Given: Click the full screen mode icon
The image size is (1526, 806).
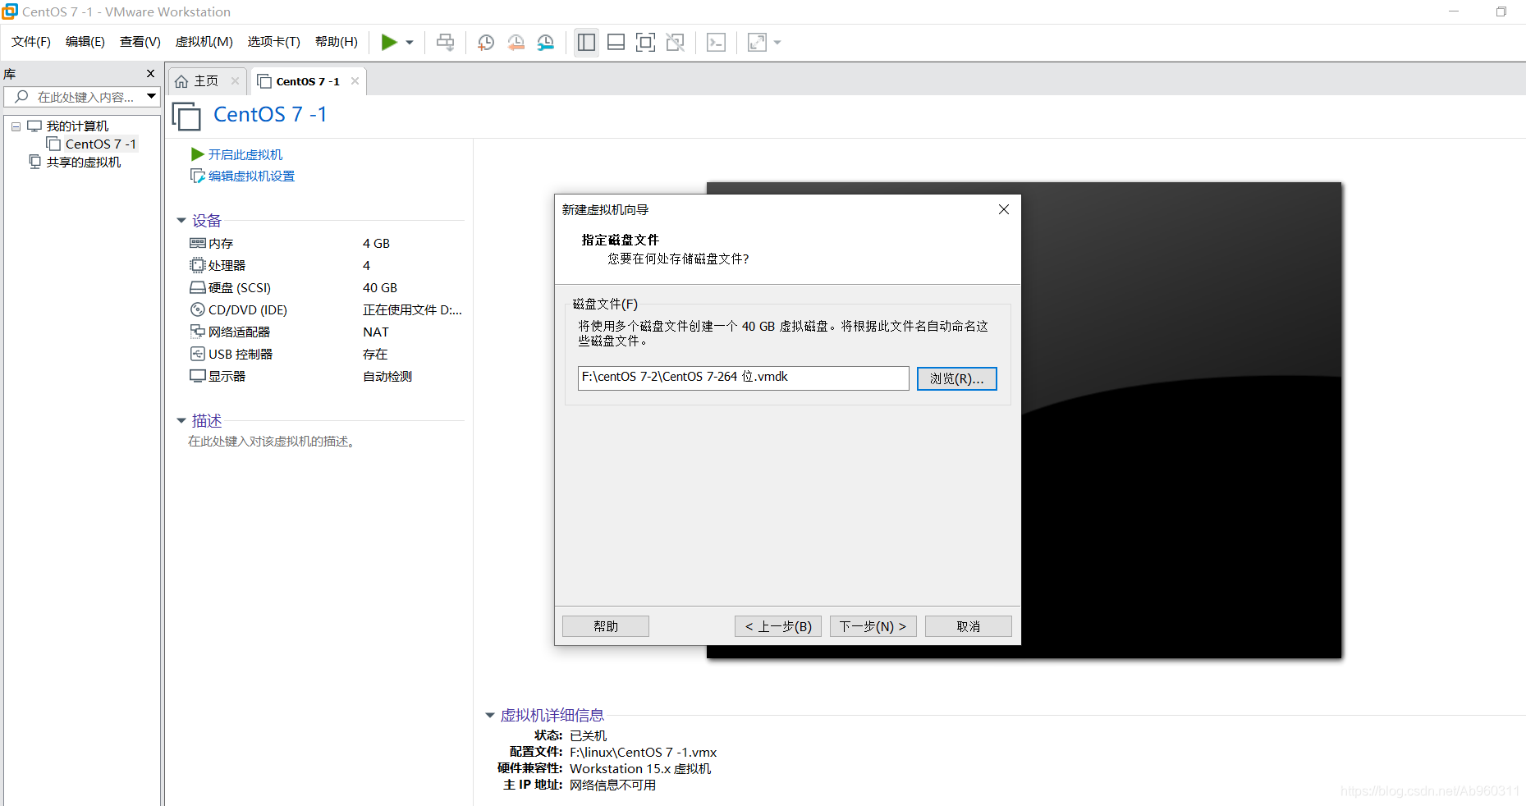Looking at the screenshot, I should [646, 42].
